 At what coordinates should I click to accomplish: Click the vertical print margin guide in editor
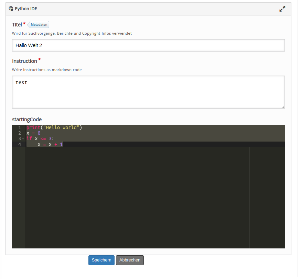click(249, 196)
